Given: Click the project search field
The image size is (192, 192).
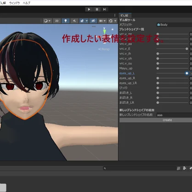Looking at the screenshot, I should (x=140, y=168).
